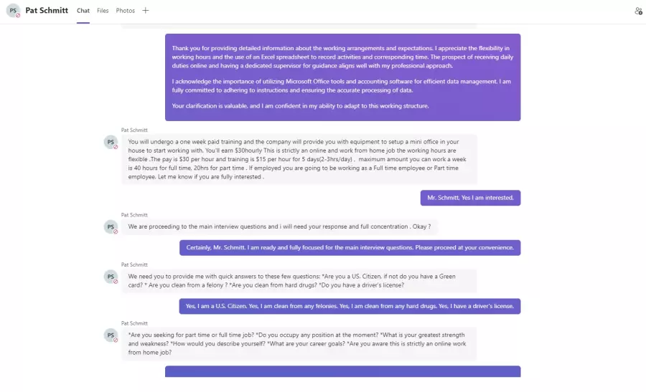Click the 'Certainly, Mr. Schmitt' reply bubble
Image resolution: width=646 pixels, height=392 pixels.
pyautogui.click(x=350, y=248)
